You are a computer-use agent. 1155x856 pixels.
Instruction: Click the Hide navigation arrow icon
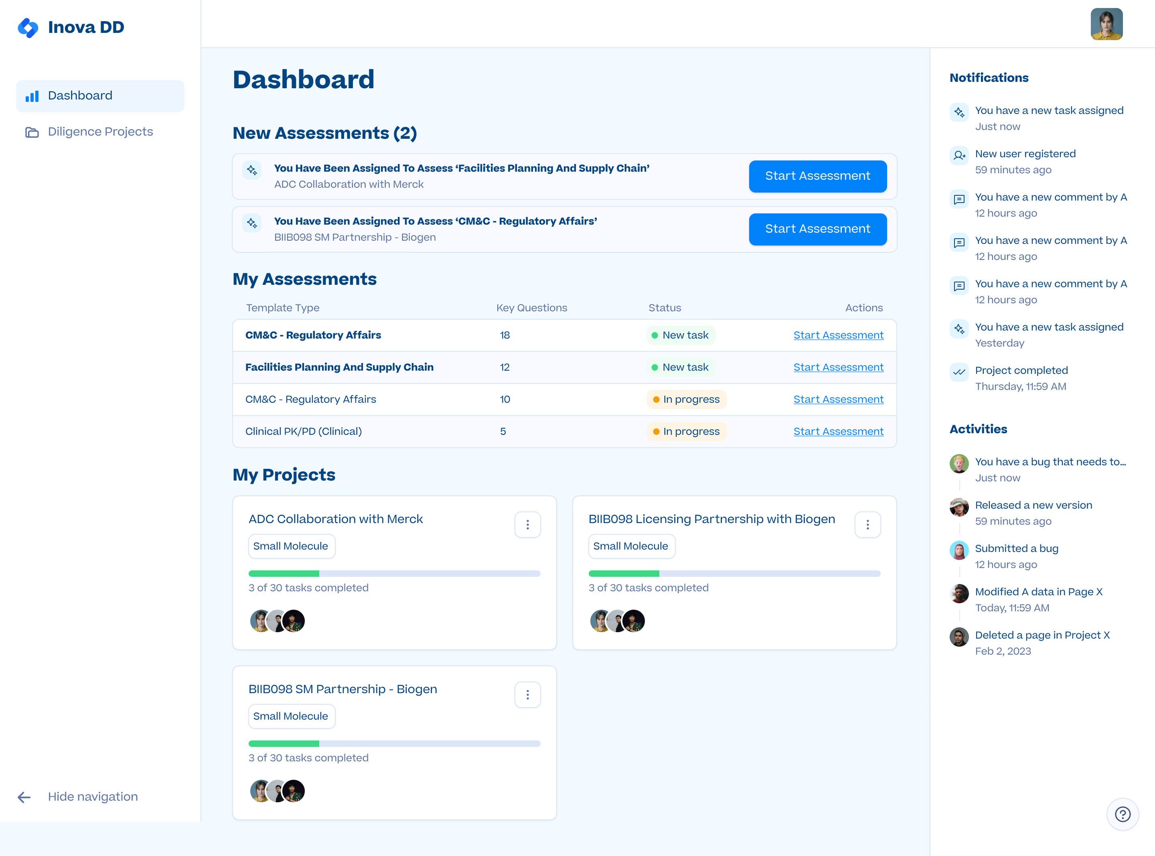[x=24, y=797]
